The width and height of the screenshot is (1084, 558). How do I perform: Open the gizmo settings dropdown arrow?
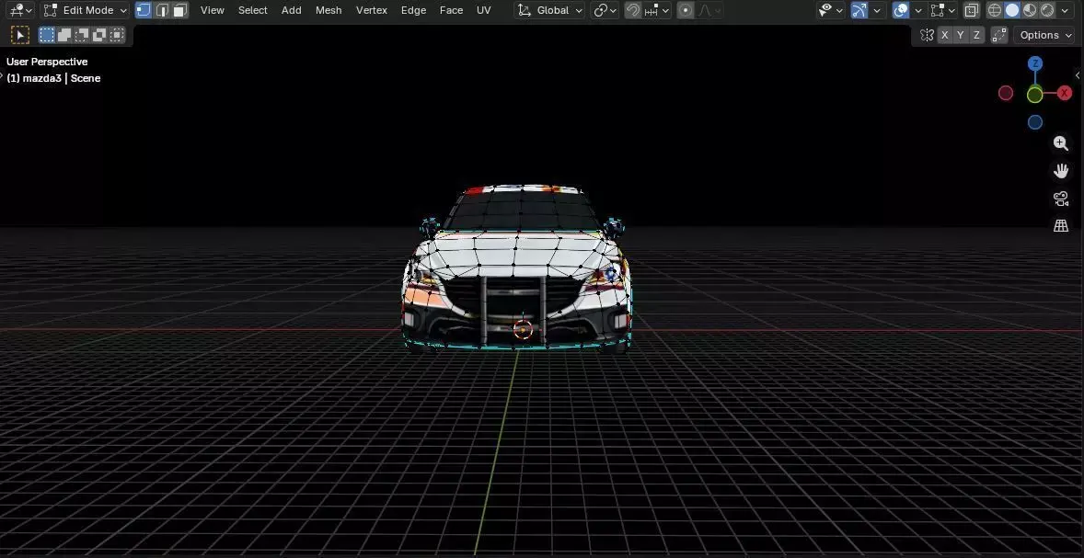(877, 10)
